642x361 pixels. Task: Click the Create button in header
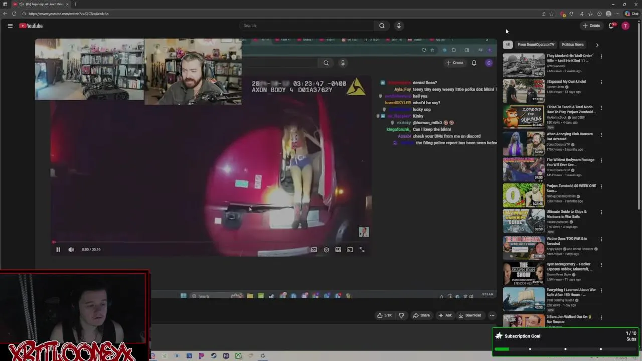(x=591, y=26)
